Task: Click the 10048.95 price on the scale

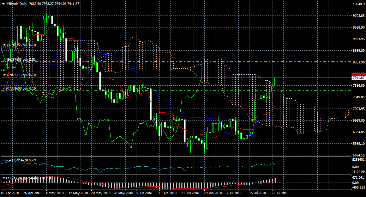Action: (x=359, y=4)
